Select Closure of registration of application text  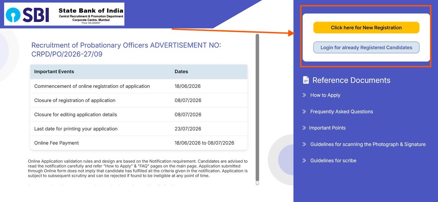pos(75,100)
